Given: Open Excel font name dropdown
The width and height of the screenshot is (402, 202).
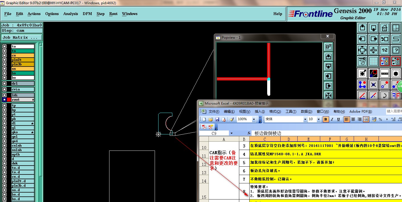Looking at the screenshot, I should pyautogui.click(x=305, y=119).
